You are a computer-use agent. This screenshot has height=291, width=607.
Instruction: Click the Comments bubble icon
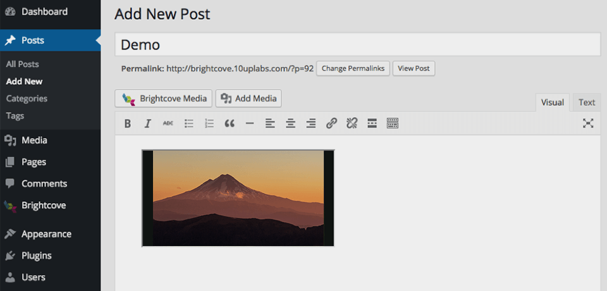pyautogui.click(x=10, y=183)
